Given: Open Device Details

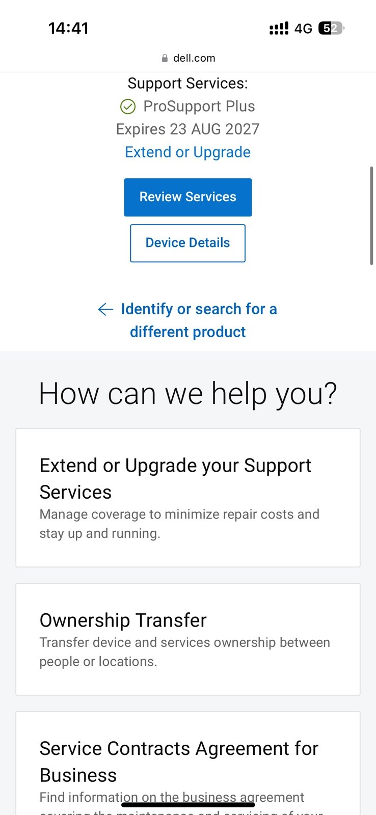Looking at the screenshot, I should pos(188,243).
